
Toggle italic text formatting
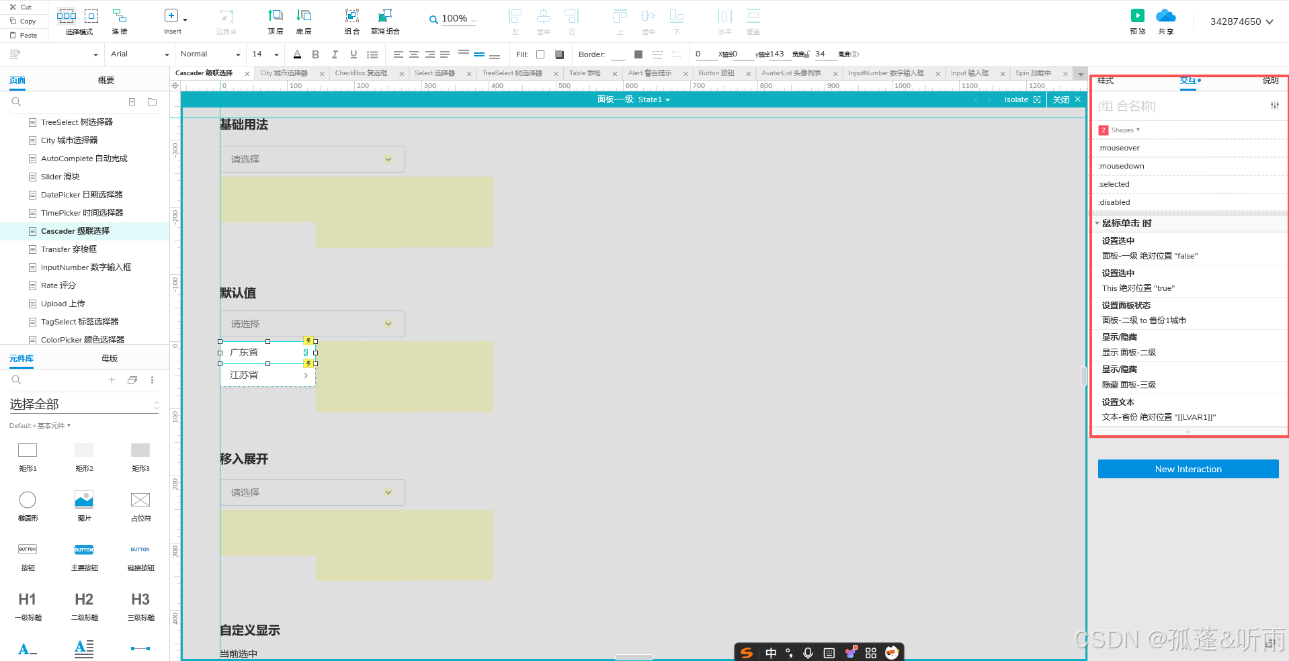[x=334, y=54]
